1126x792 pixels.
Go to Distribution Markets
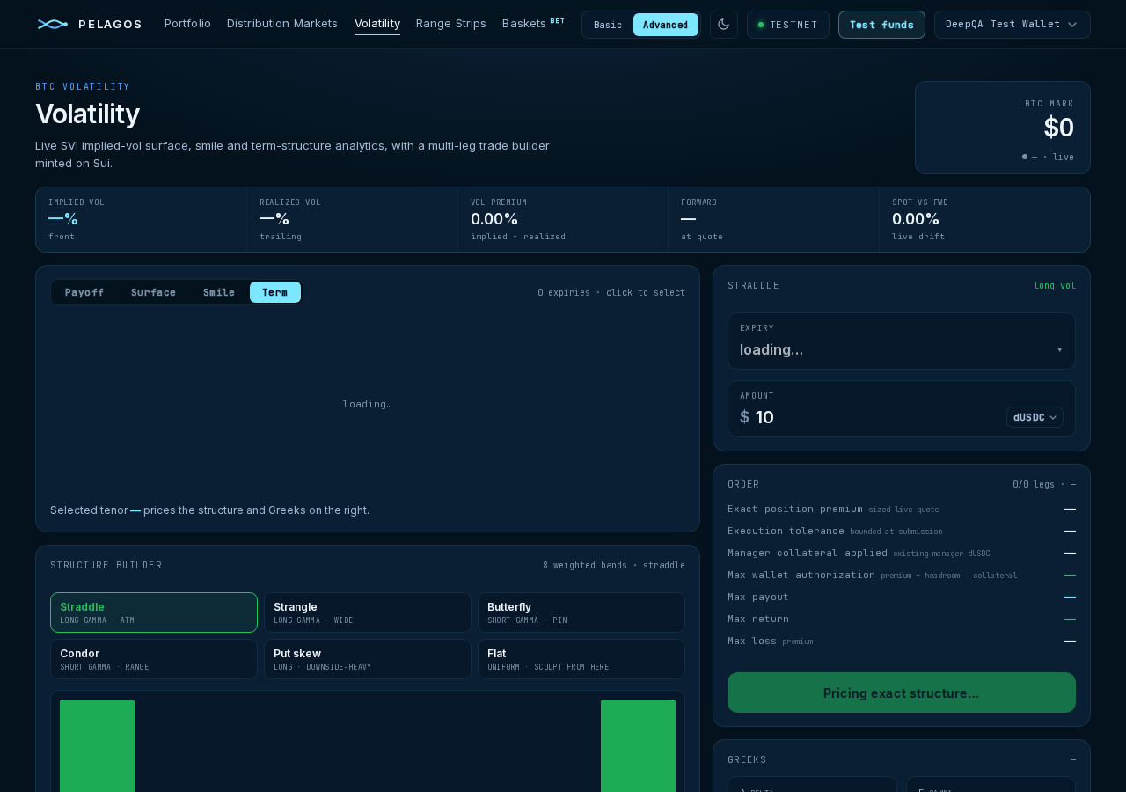(x=282, y=24)
